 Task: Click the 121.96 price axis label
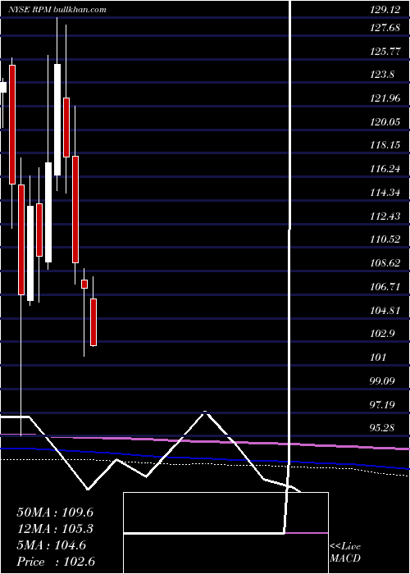point(385,98)
